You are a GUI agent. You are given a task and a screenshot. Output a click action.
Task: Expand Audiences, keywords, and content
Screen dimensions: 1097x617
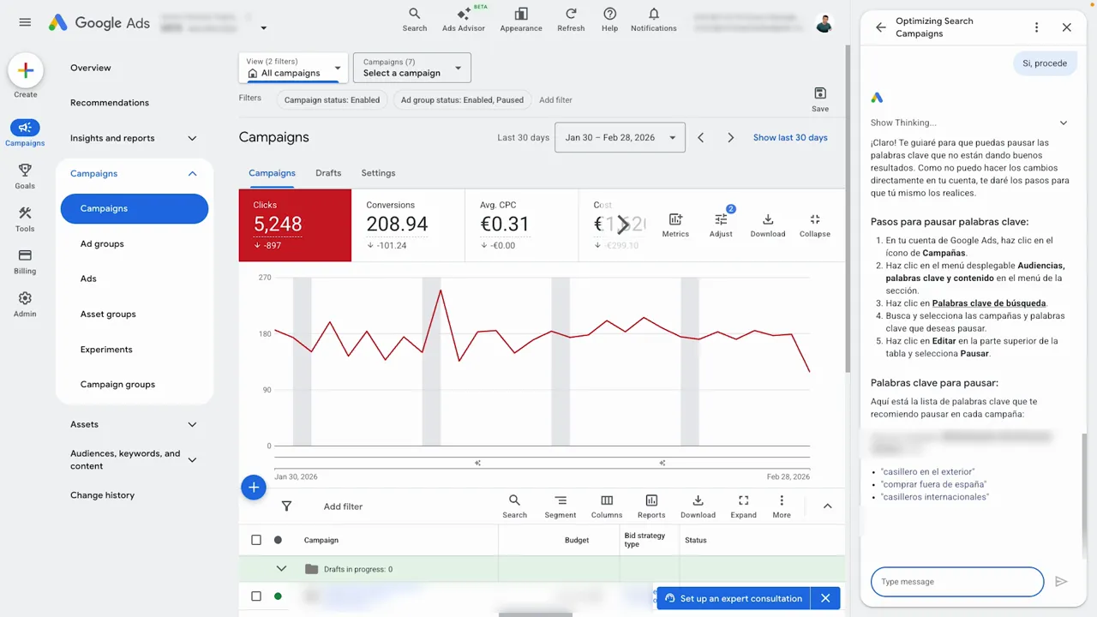192,460
